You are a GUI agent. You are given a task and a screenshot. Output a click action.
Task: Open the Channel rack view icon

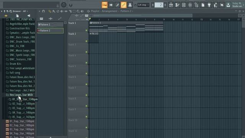tap(184, 5)
